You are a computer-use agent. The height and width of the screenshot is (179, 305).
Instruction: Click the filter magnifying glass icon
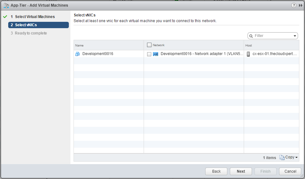click(251, 36)
